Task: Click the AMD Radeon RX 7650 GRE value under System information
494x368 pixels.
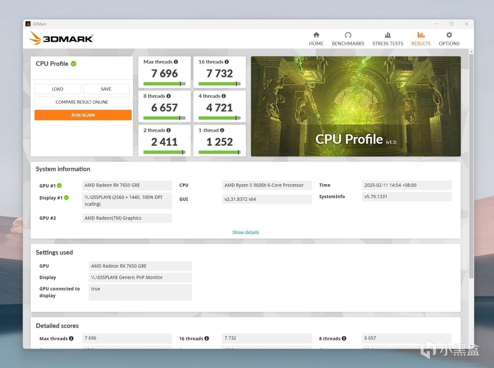Action: point(127,185)
